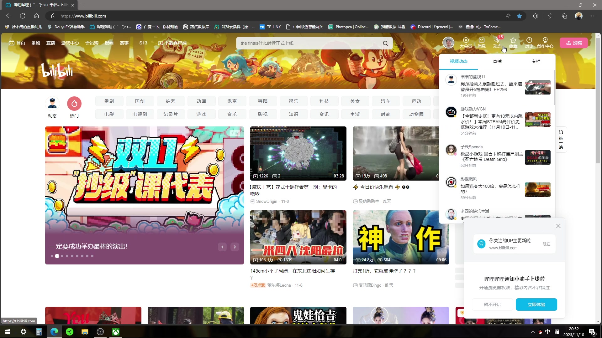This screenshot has width=602, height=338.
Task: Open 首页 in the top navigation
Action: pyautogui.click(x=17, y=43)
